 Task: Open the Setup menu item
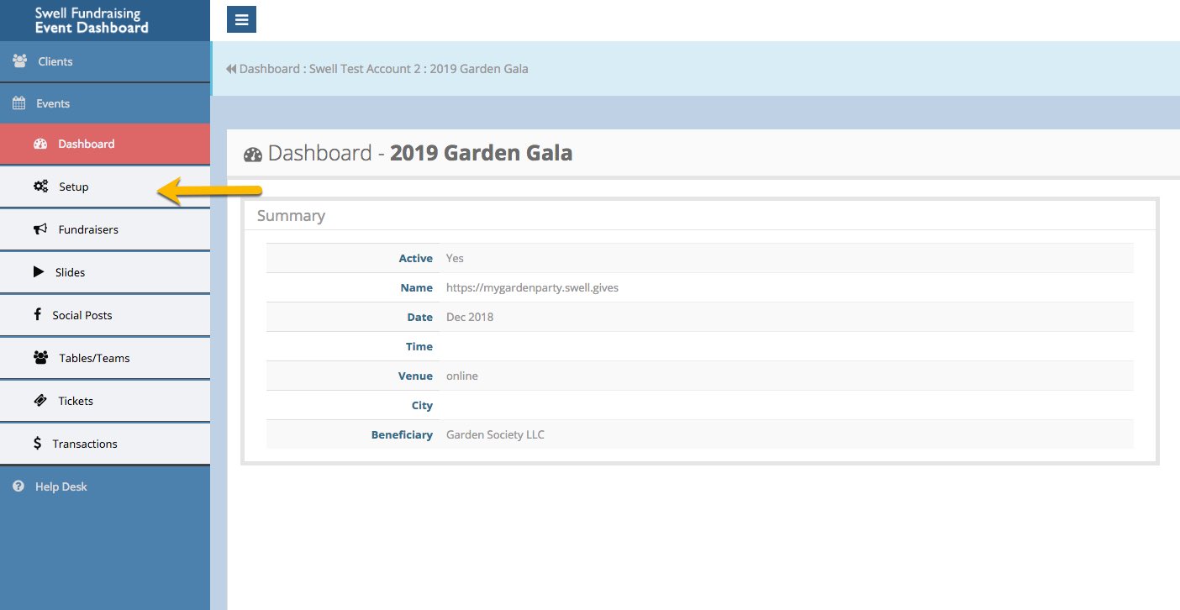point(73,187)
